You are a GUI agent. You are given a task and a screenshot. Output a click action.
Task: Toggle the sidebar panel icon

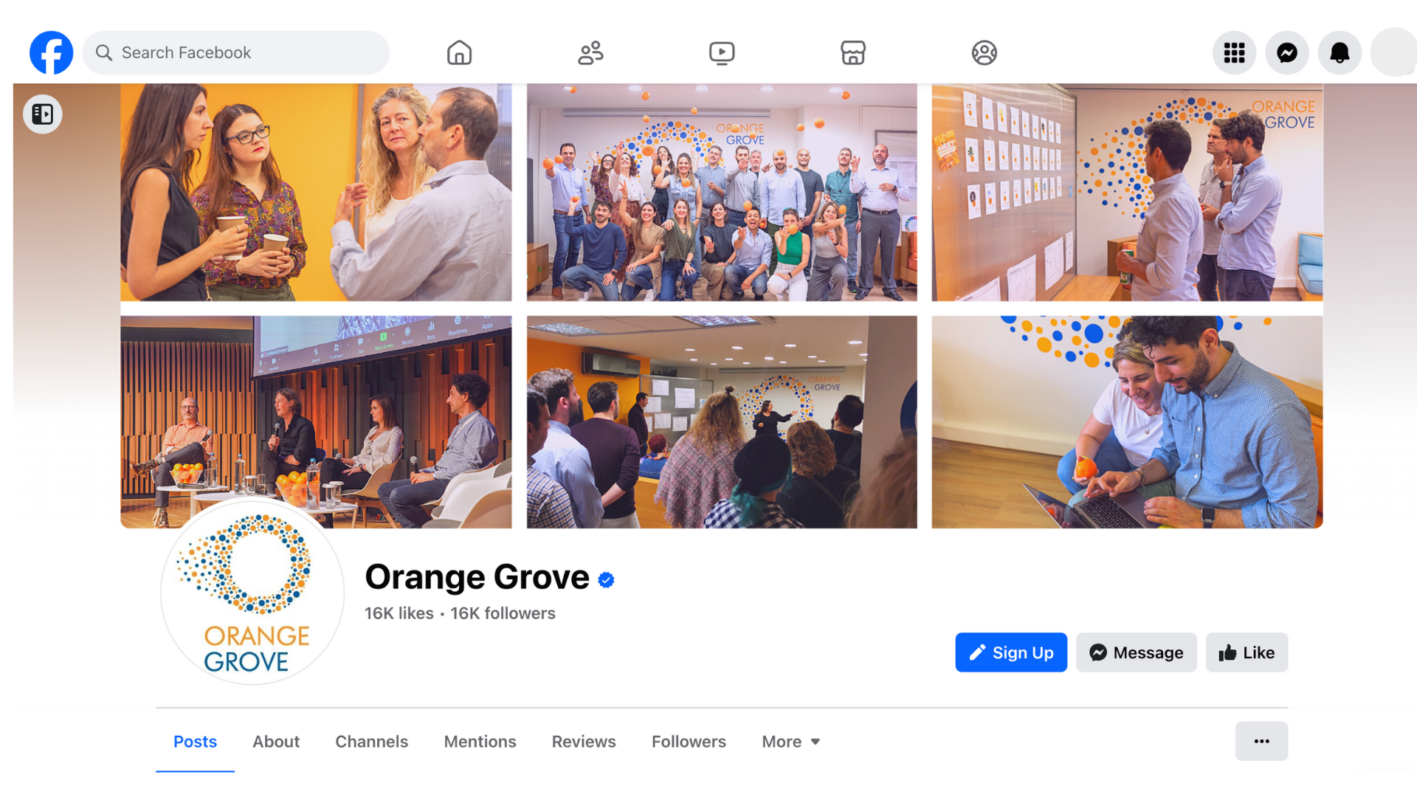pos(43,114)
